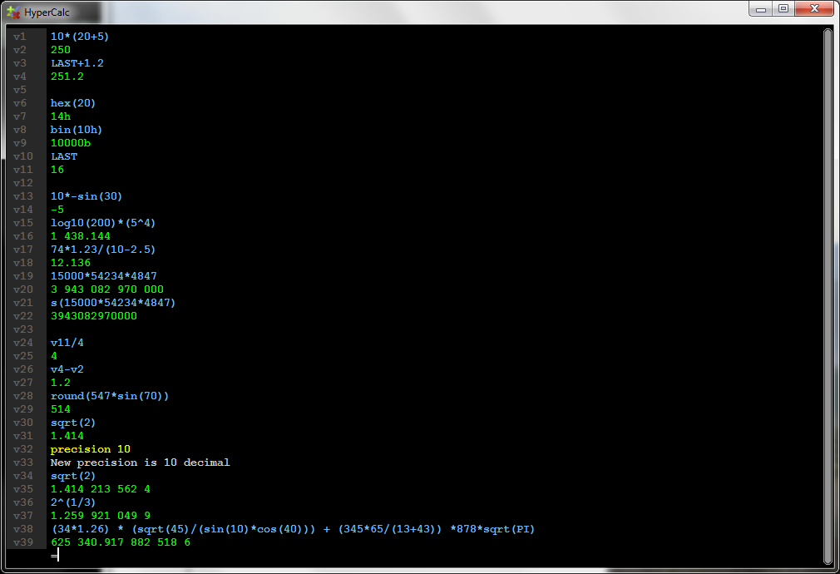The width and height of the screenshot is (840, 574).
Task: Click the LAST entry on line v10
Action: click(64, 156)
